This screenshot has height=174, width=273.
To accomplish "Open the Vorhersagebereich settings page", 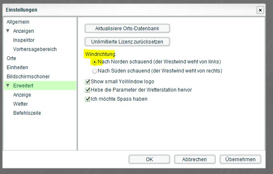I will pos(35,49).
